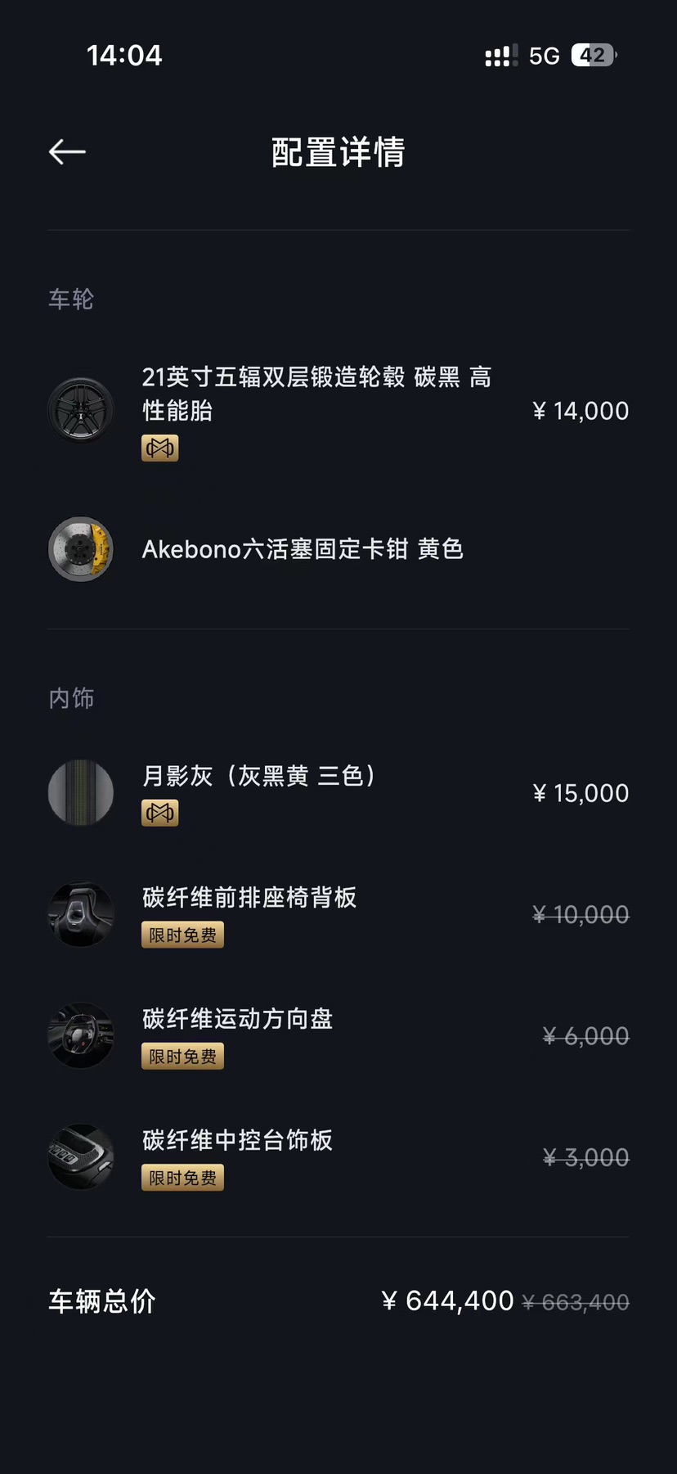
Task: Tap the ¥ 14,000 wheel price
Action: coord(581,411)
